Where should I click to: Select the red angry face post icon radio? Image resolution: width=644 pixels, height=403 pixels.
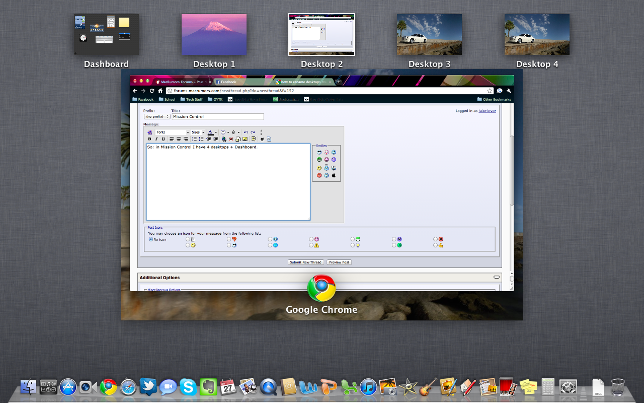[x=435, y=239]
